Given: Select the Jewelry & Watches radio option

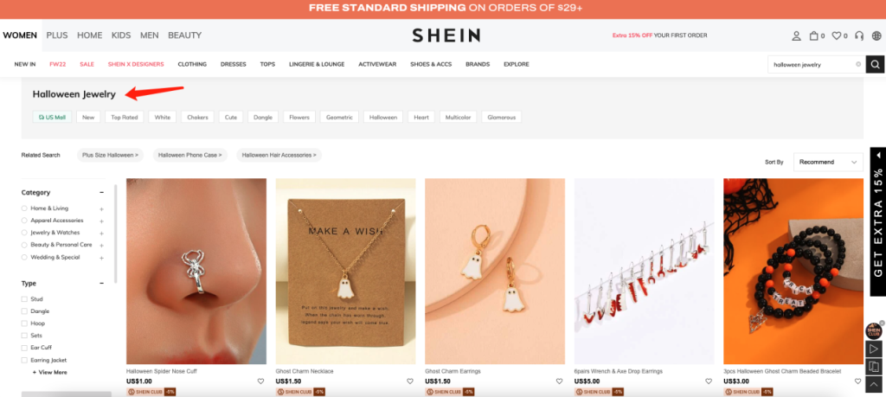Looking at the screenshot, I should [24, 233].
